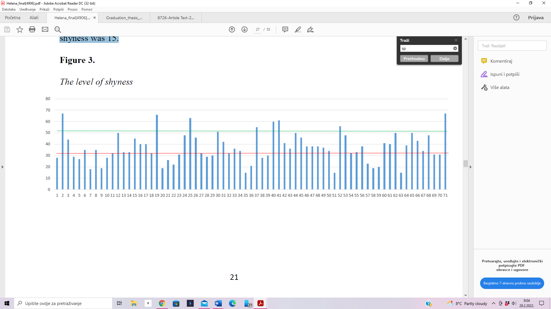Switch to the Graduation_thesis document tab

pos(124,18)
